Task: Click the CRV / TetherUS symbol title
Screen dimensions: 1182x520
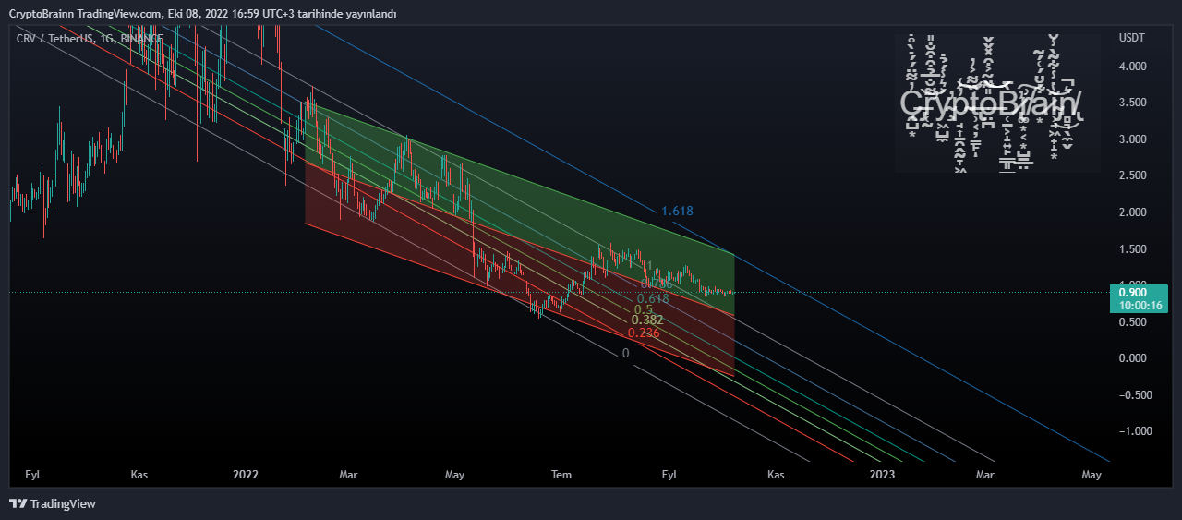Action: (x=90, y=39)
